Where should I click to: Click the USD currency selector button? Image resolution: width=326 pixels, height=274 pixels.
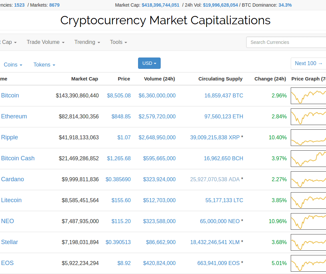coord(149,63)
